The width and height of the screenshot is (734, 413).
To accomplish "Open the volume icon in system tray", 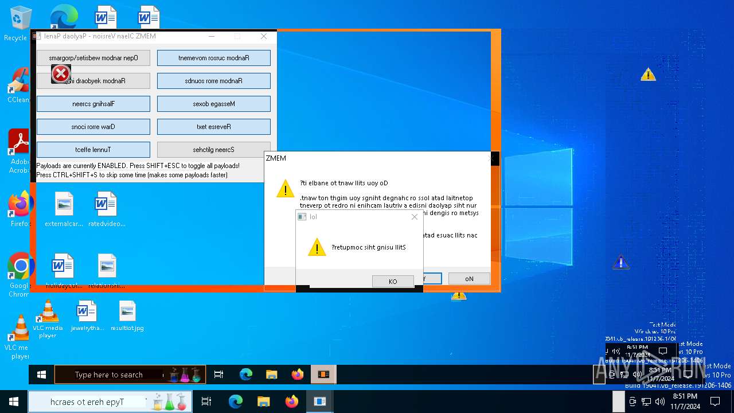I will click(659, 402).
